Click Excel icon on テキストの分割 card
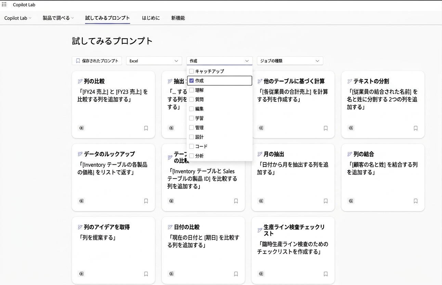 (351, 128)
